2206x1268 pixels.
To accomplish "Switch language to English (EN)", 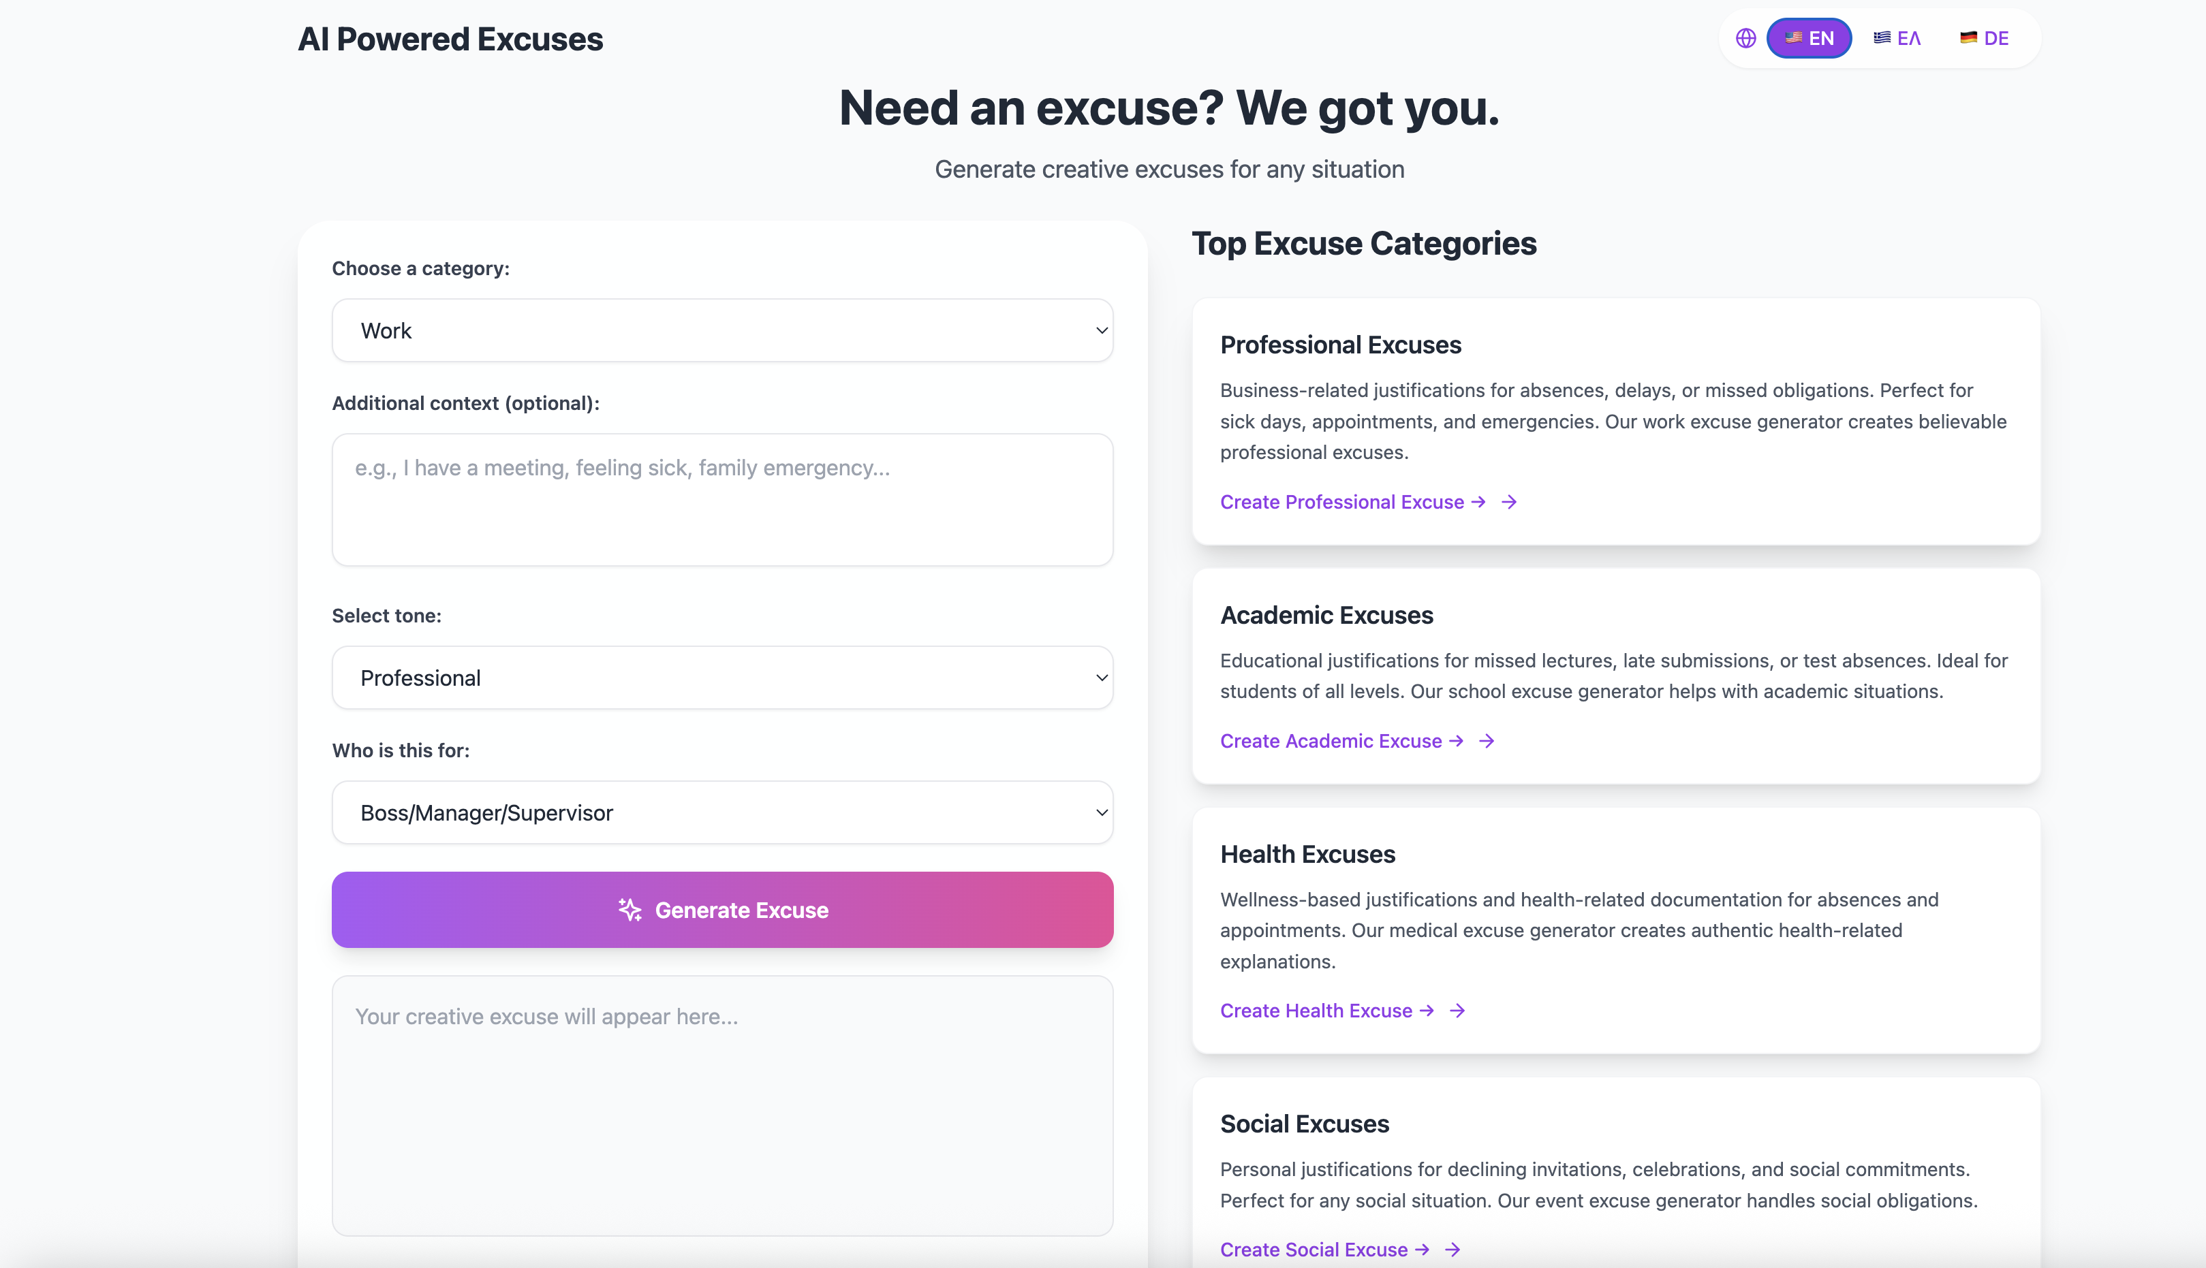I will tap(1809, 38).
